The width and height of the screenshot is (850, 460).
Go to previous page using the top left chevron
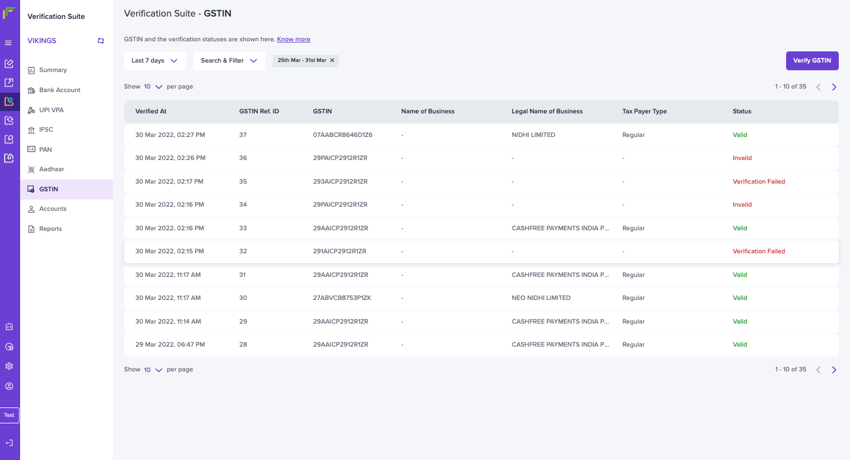(819, 87)
